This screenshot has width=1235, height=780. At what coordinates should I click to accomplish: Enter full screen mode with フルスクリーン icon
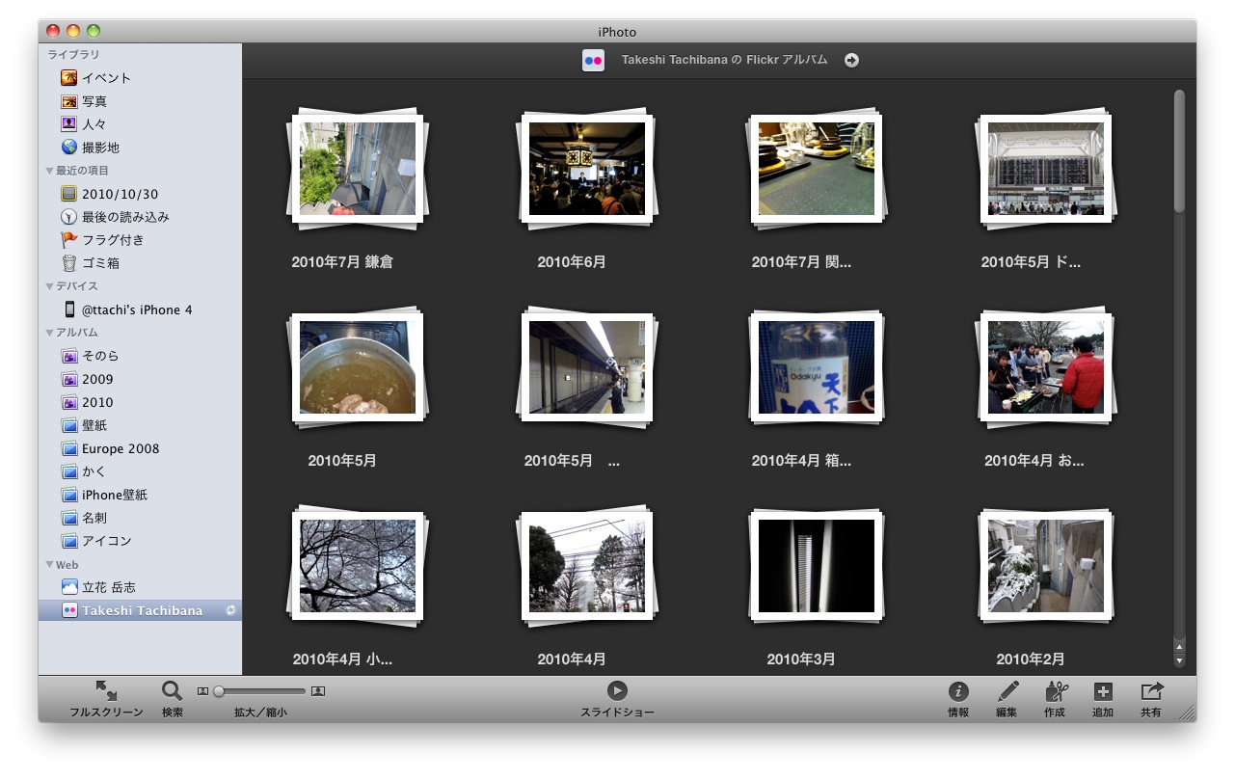click(106, 691)
